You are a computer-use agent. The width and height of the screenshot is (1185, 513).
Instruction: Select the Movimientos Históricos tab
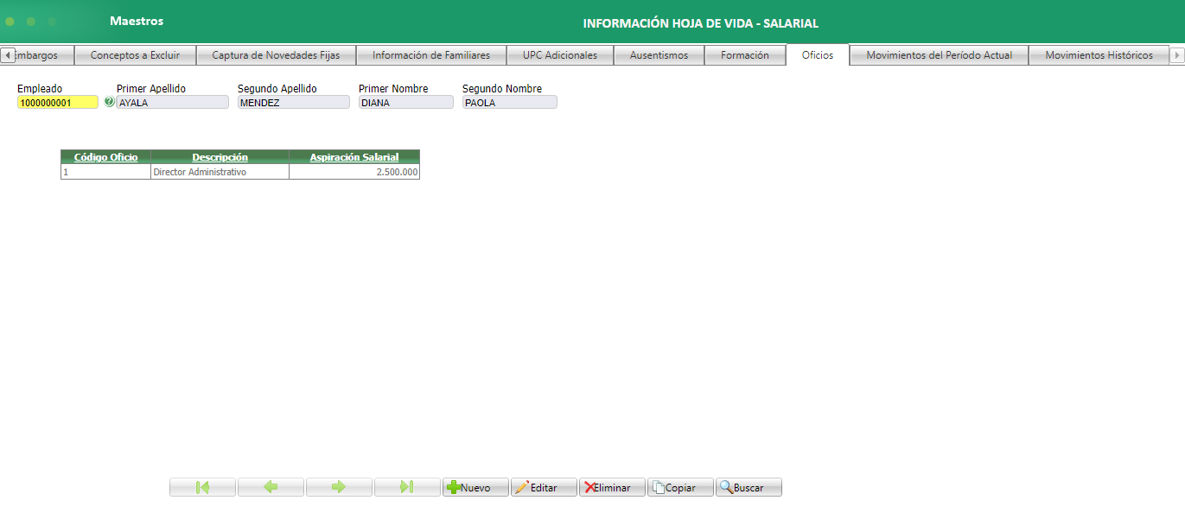[x=1100, y=54]
